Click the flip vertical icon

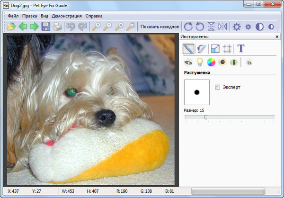click(x=211, y=27)
